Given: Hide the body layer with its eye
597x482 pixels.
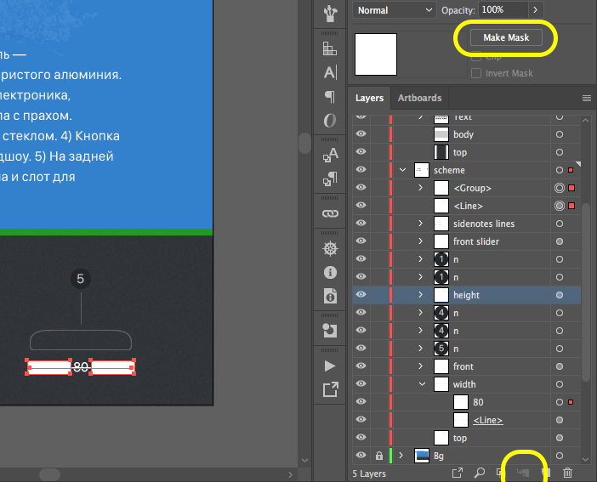Looking at the screenshot, I should (361, 133).
